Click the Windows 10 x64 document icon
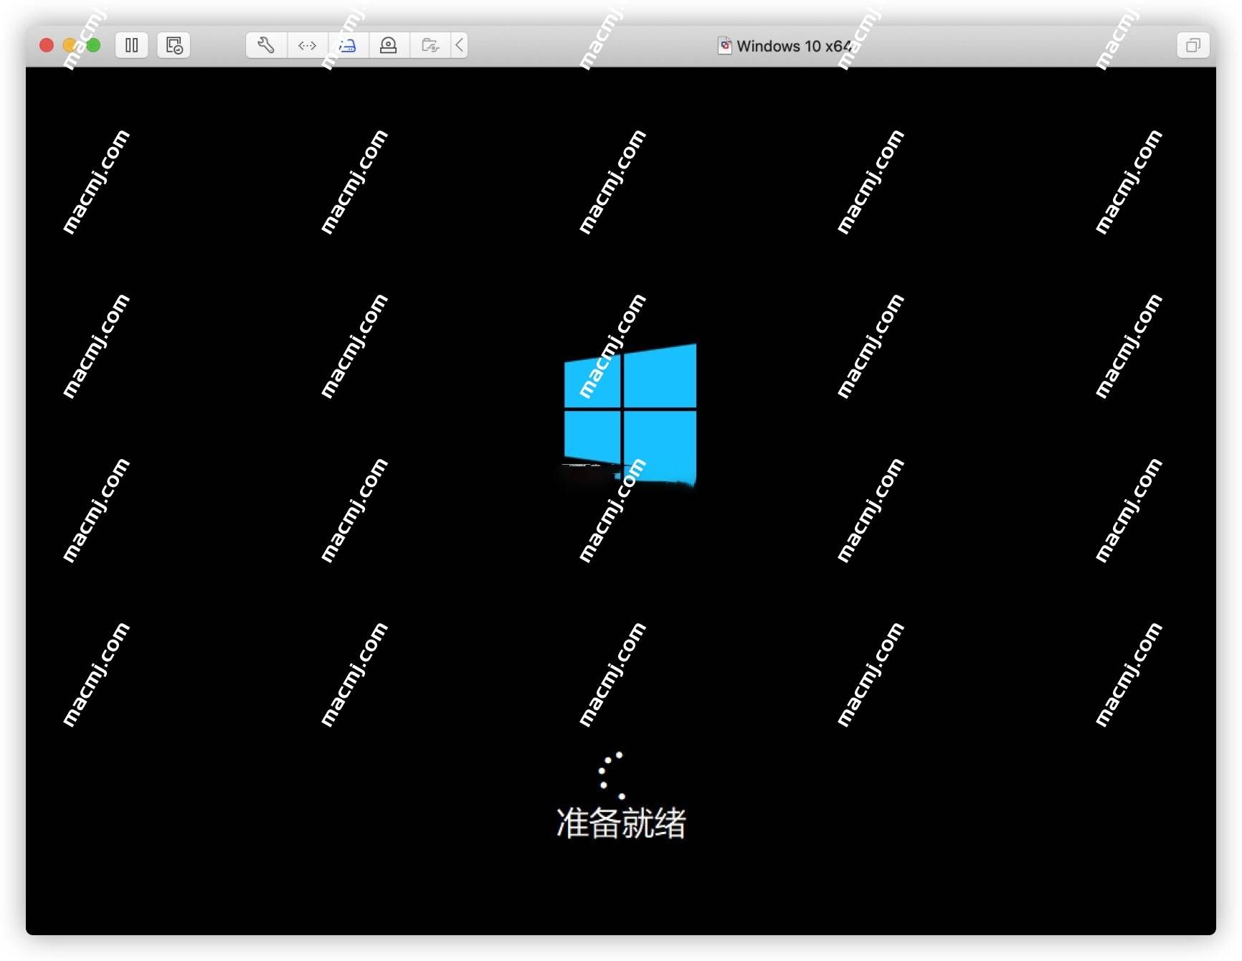Screen dimensions: 1242x961 tap(725, 45)
